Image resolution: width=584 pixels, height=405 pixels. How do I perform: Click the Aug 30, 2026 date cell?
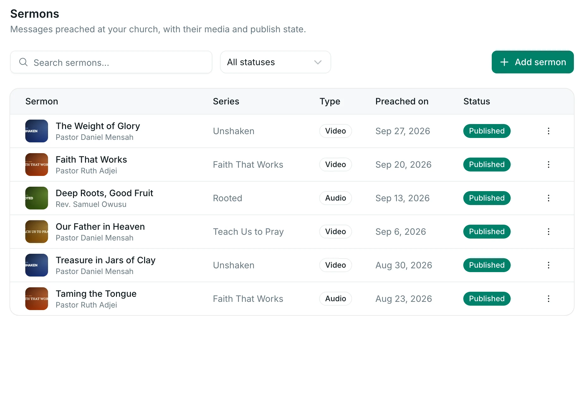click(404, 265)
